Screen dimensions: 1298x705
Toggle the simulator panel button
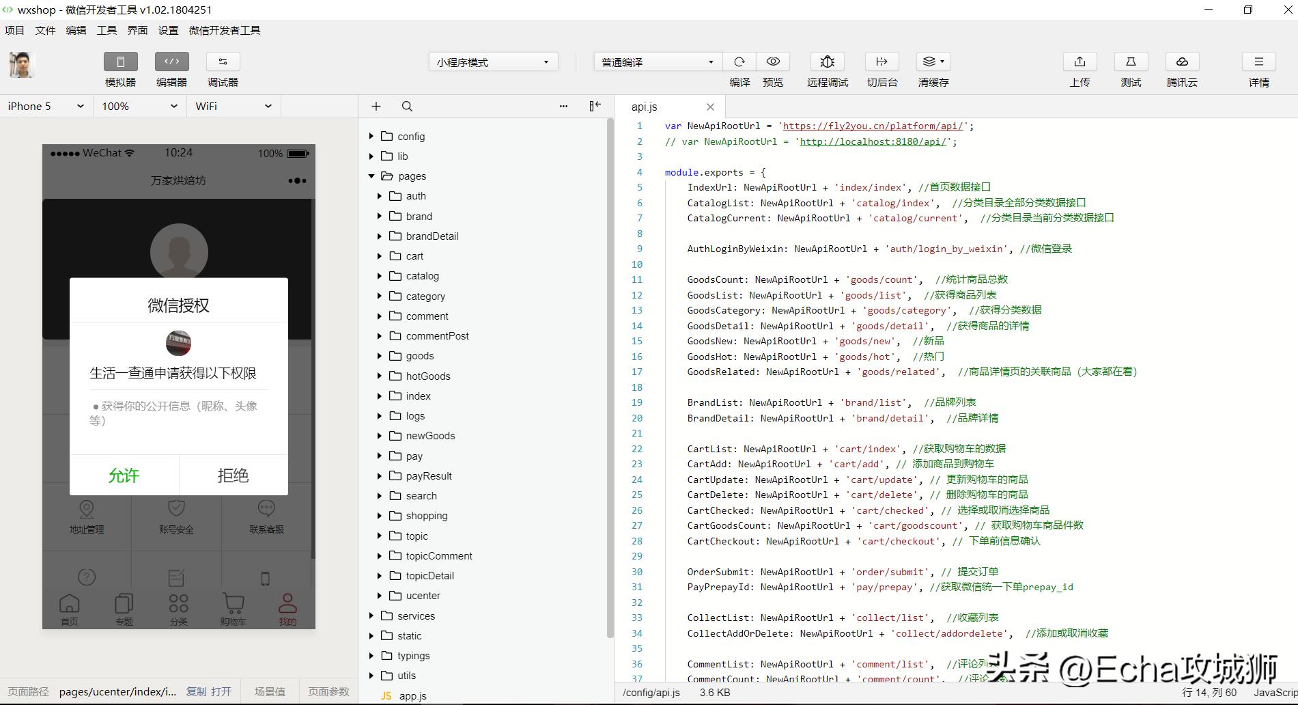(121, 61)
